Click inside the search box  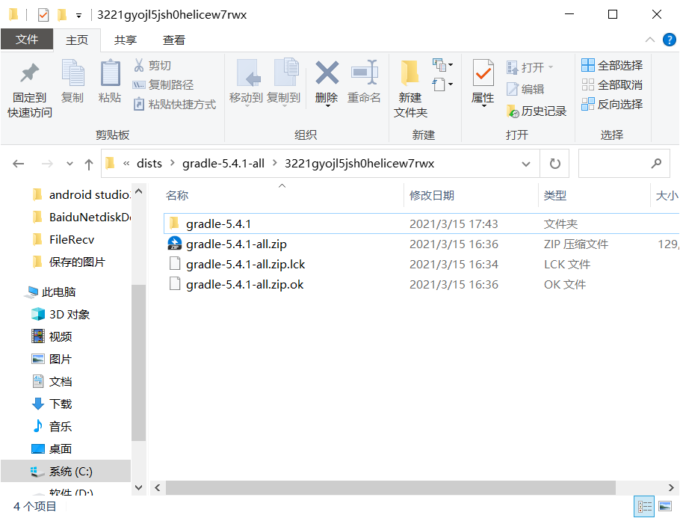tap(620, 163)
